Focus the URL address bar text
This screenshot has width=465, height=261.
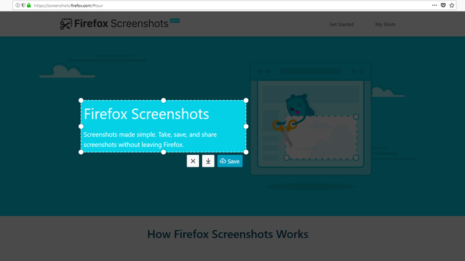click(69, 6)
